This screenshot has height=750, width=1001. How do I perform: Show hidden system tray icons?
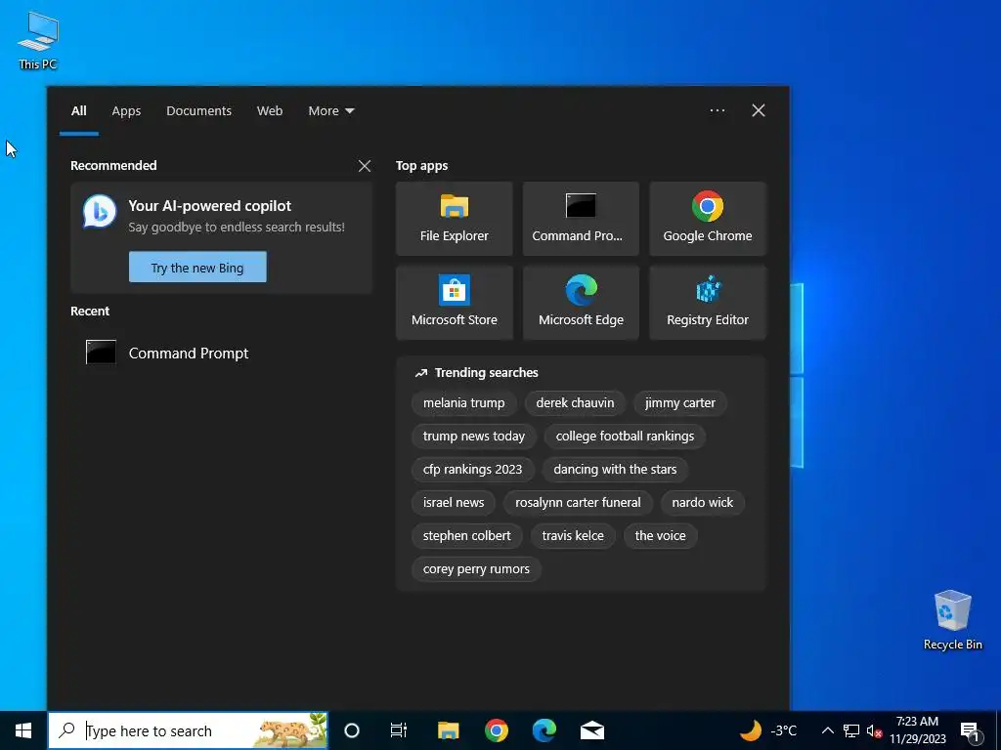coord(827,730)
